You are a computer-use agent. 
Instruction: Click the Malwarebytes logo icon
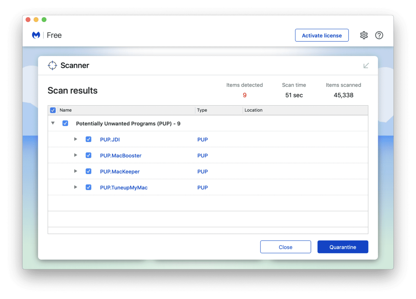(36, 35)
